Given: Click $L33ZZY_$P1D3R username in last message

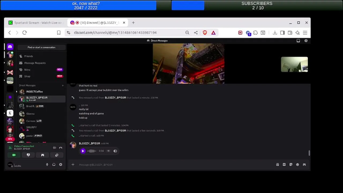Looking at the screenshot, I should (90, 143).
